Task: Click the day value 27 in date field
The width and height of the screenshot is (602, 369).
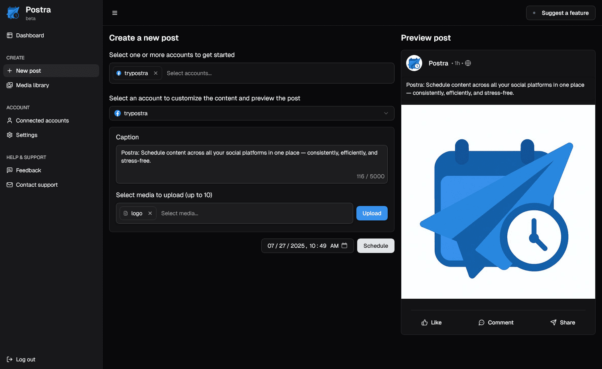Action: [x=283, y=246]
